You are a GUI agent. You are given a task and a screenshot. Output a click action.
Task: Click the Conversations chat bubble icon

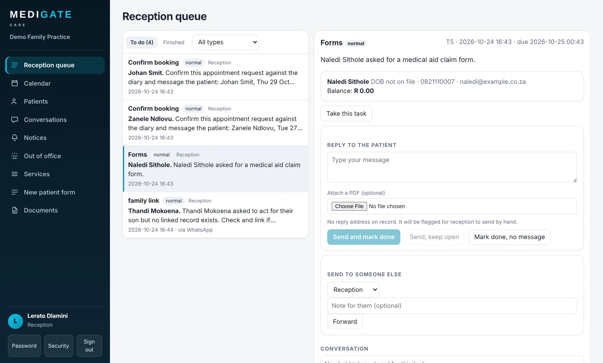(14, 120)
